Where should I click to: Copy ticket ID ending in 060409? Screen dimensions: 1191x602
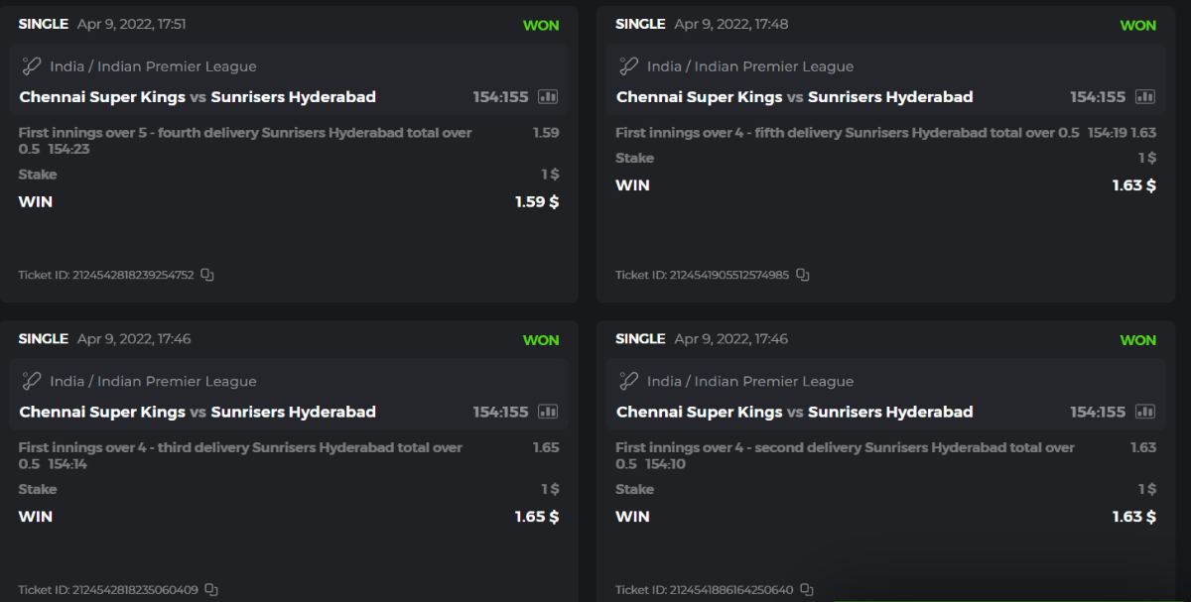pos(211,590)
